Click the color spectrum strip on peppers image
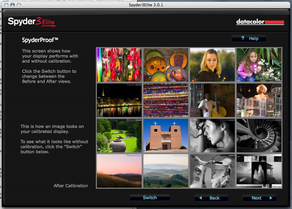This screenshot has height=209, width=292. point(98,65)
